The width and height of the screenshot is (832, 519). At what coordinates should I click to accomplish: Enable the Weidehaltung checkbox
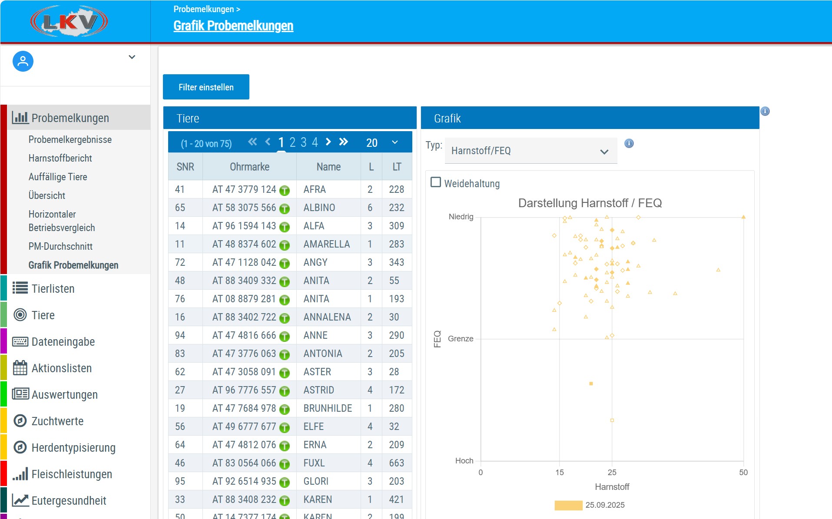(x=435, y=182)
